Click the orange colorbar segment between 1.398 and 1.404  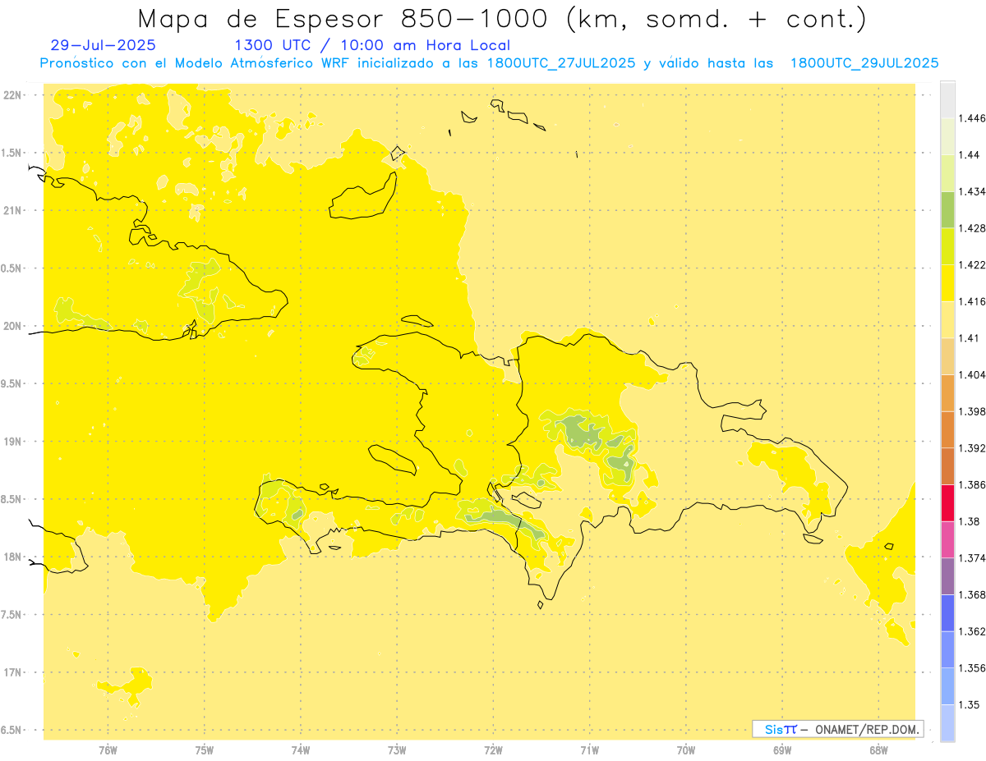tap(947, 392)
